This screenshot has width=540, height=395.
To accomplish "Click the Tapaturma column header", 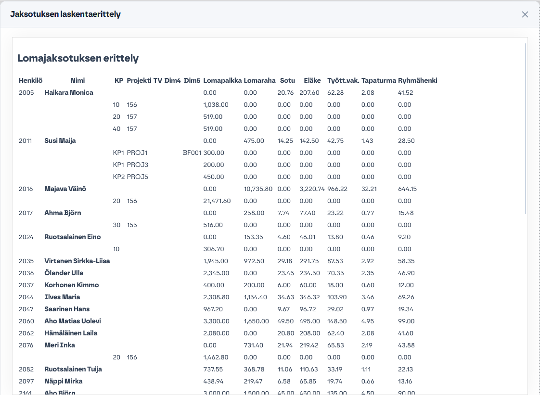I will click(x=379, y=80).
